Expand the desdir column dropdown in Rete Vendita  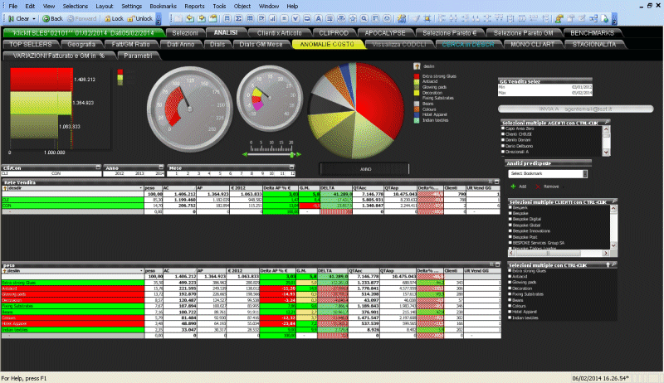141,187
